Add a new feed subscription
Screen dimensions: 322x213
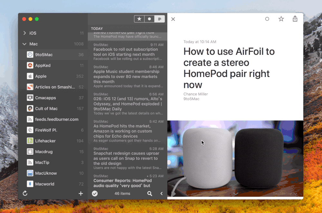click(81, 193)
